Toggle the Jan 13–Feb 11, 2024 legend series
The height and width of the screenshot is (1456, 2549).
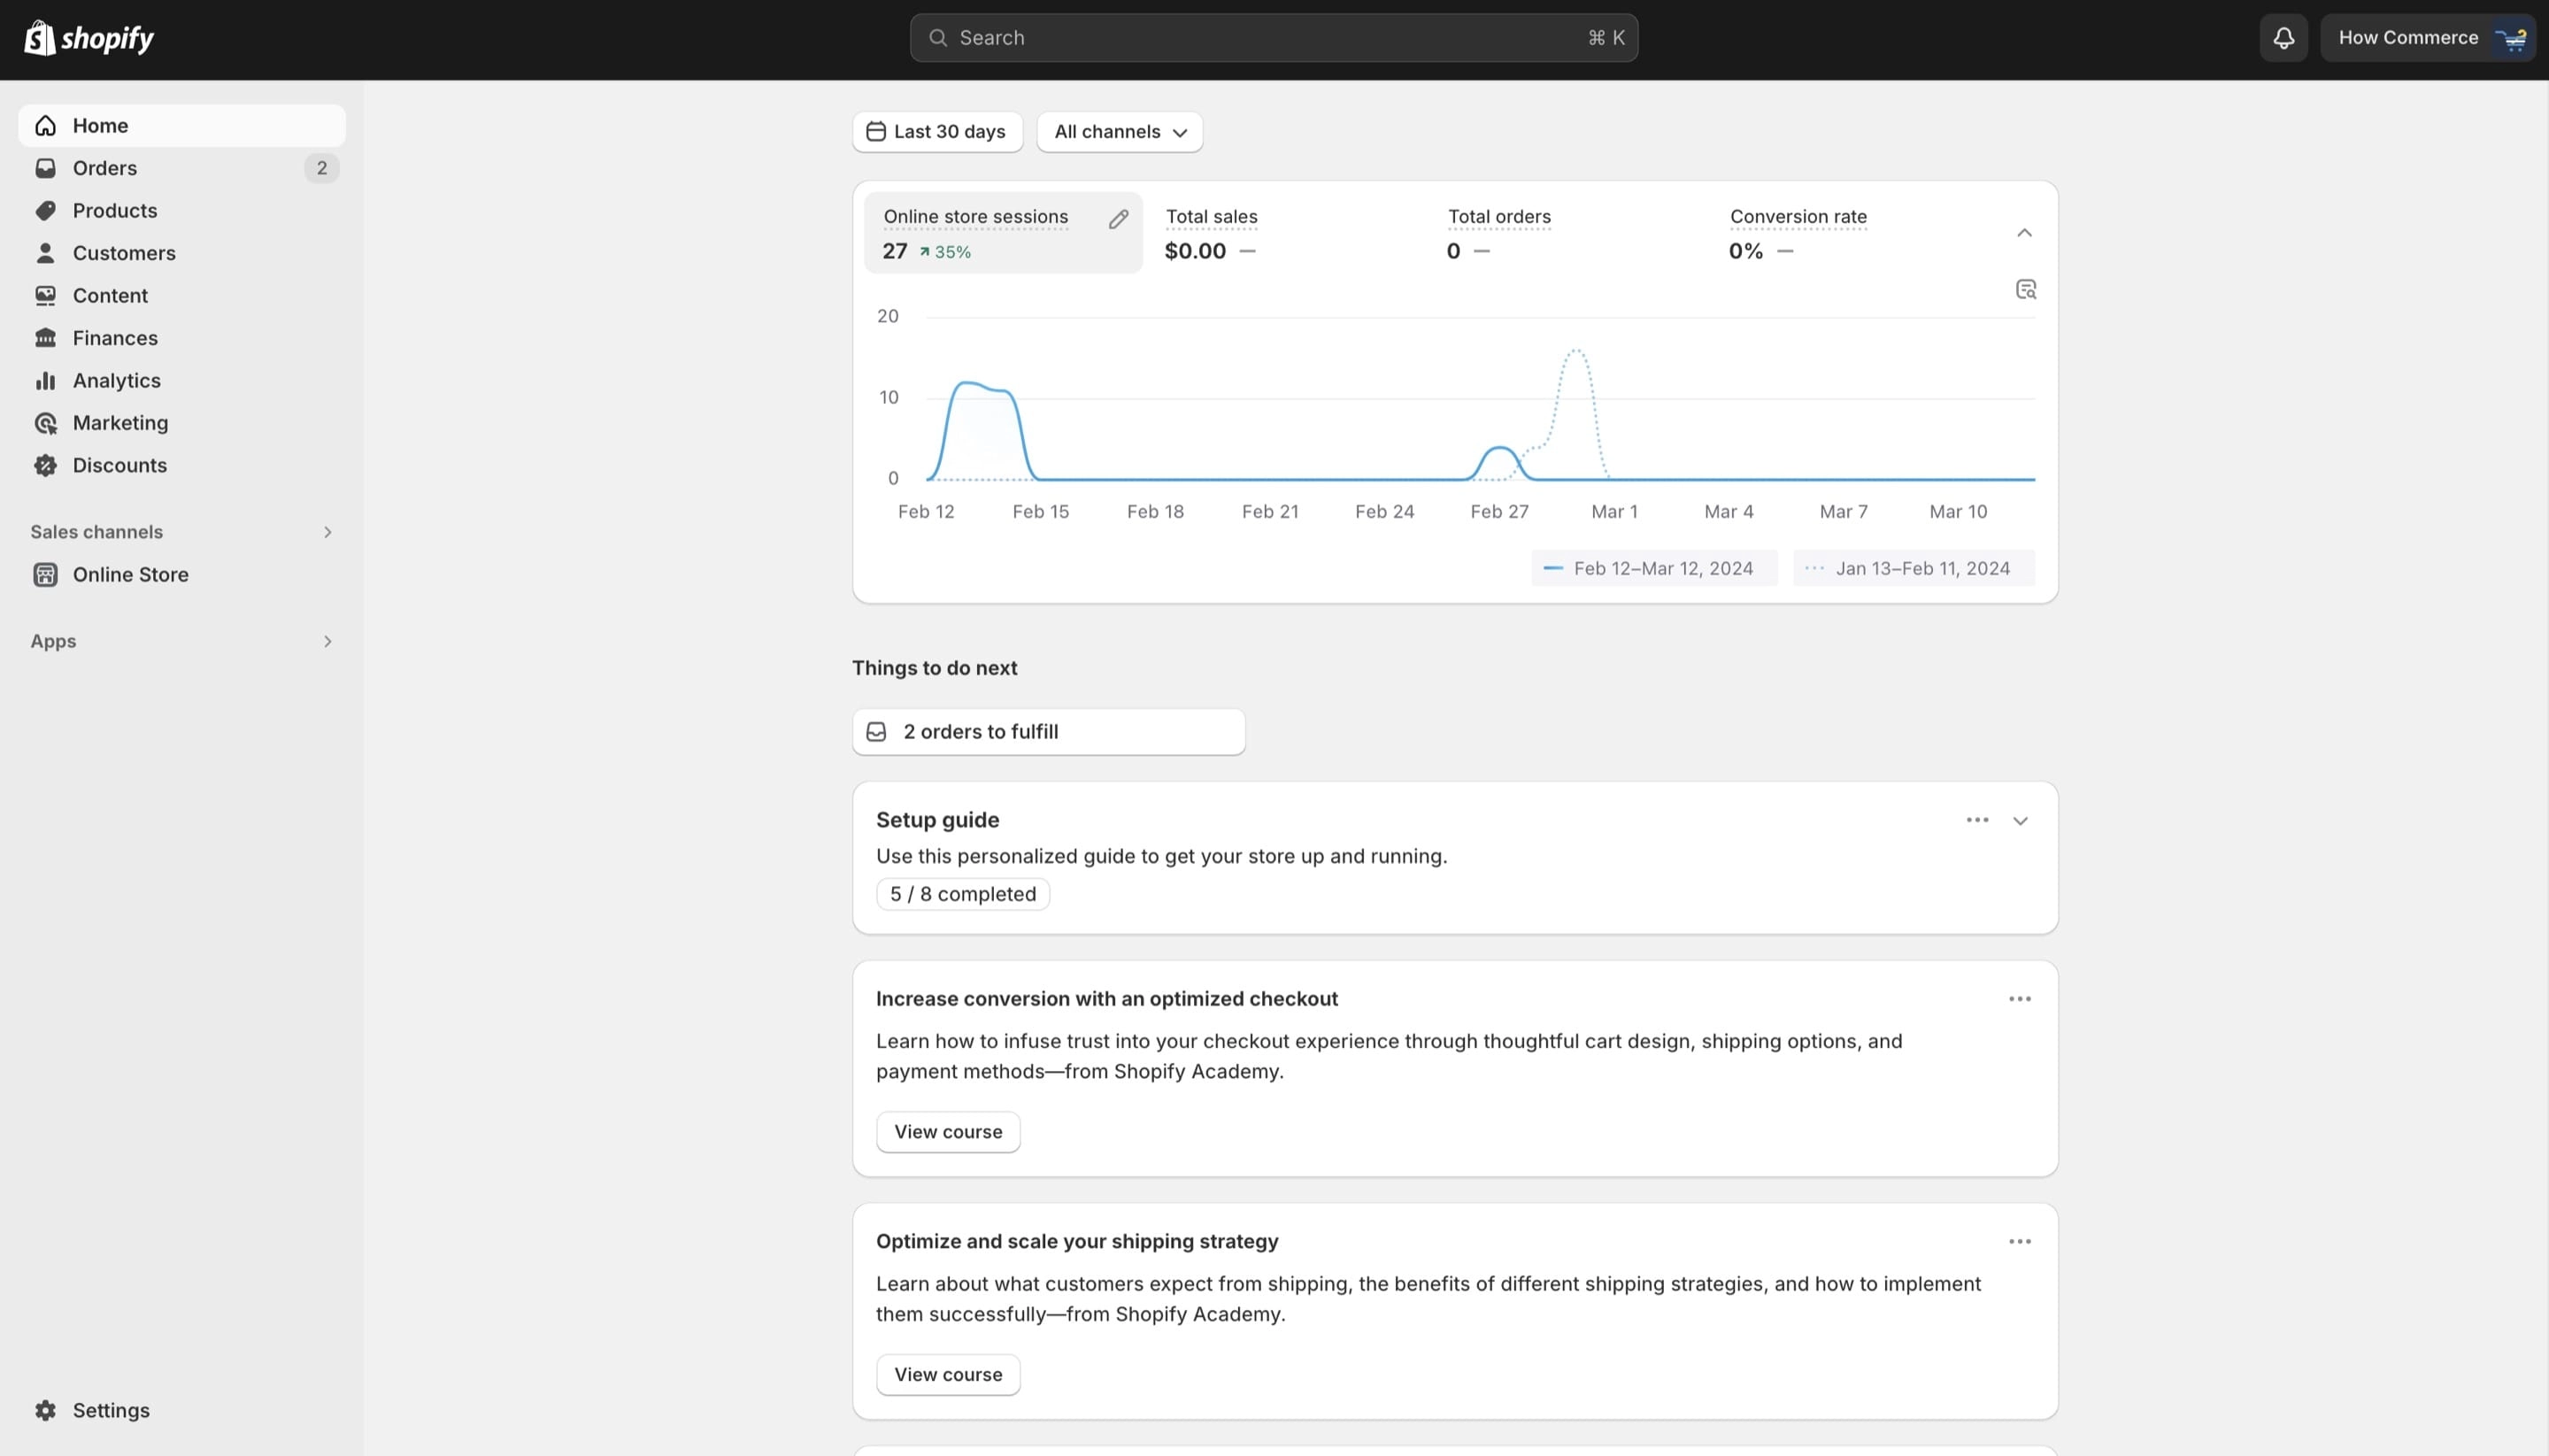click(x=1913, y=568)
